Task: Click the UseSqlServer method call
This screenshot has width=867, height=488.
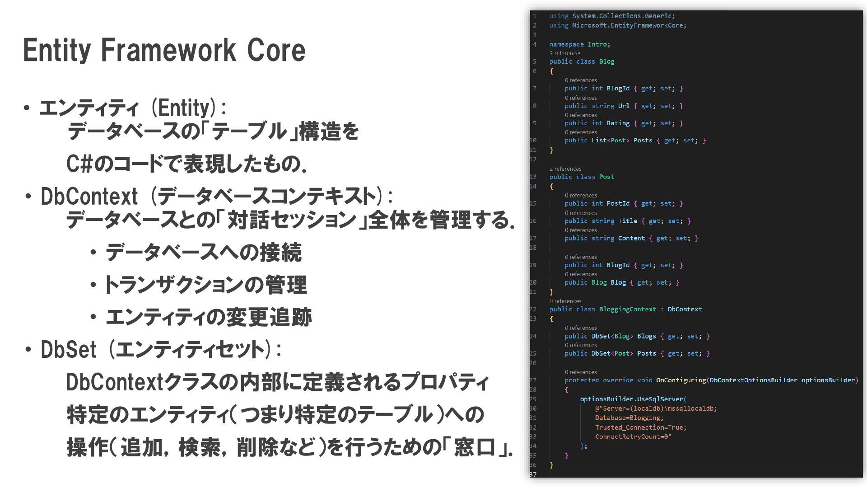Action: click(x=661, y=399)
